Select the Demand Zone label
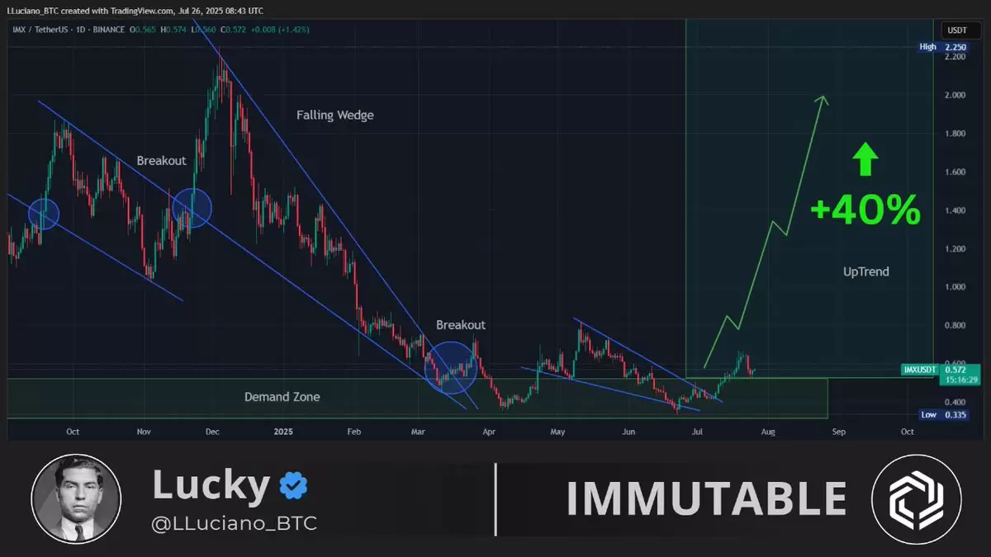Screen dimensions: 991x557 coord(282,397)
